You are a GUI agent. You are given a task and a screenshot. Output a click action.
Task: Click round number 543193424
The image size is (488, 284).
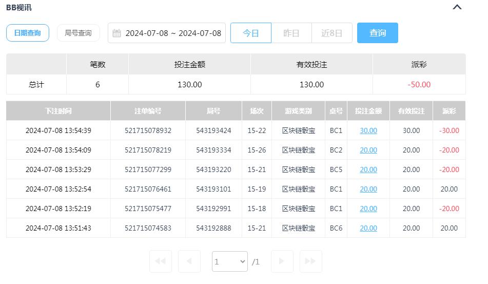(x=214, y=130)
